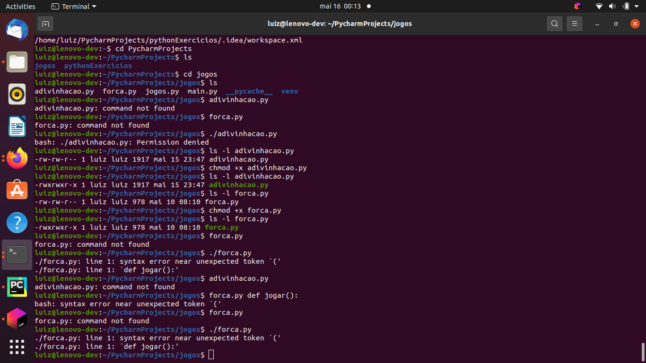Screen dimensions: 646x363
Task: Click the prompt cursor on last line
Action: pos(211,354)
